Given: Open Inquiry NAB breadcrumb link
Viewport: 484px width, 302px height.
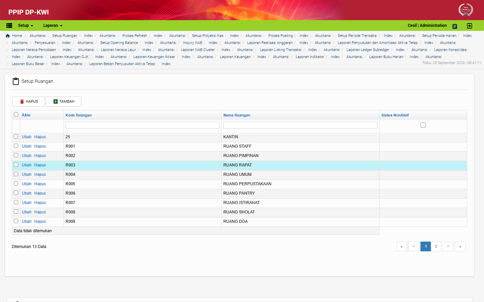Looking at the screenshot, I should tap(193, 43).
